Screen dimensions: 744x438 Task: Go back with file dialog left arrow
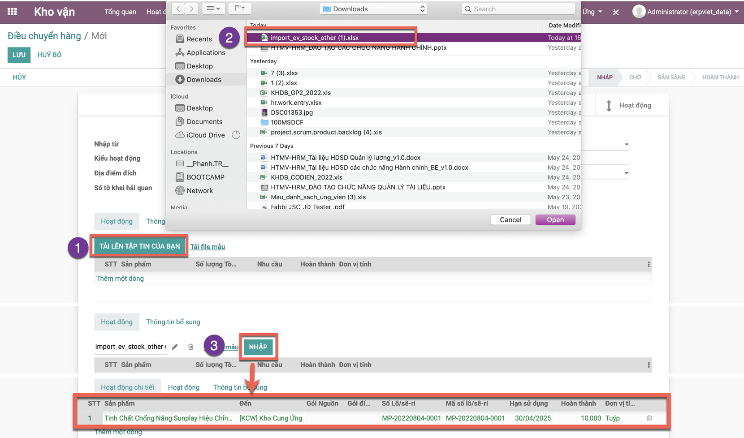(178, 9)
